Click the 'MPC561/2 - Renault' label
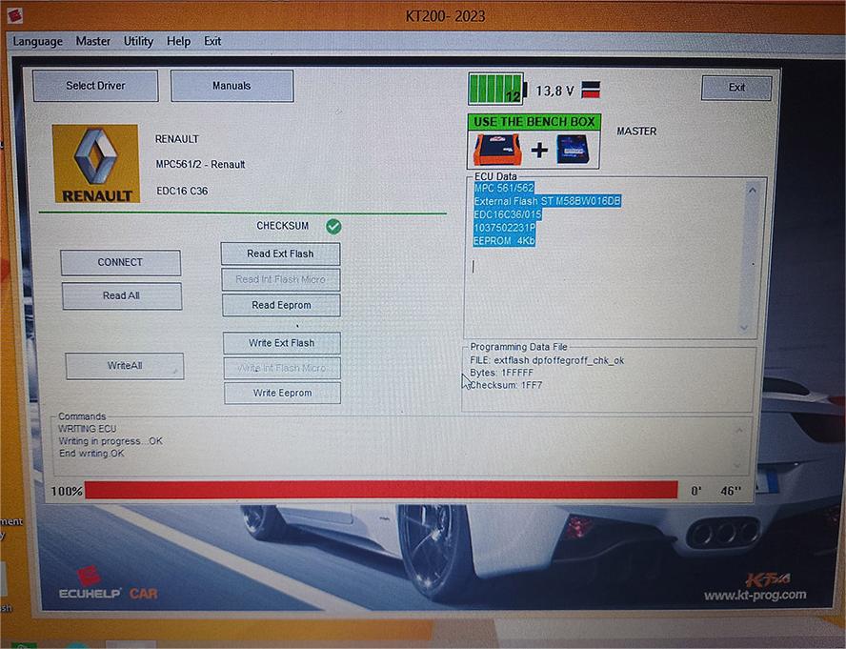The height and width of the screenshot is (649, 846). pyautogui.click(x=200, y=164)
